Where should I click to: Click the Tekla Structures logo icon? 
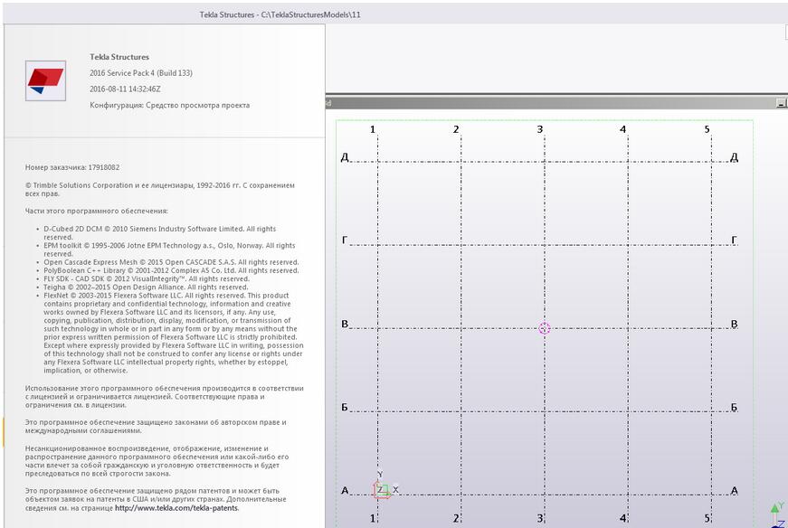46,80
